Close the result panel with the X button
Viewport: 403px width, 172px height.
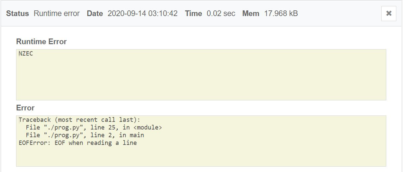pyautogui.click(x=389, y=13)
